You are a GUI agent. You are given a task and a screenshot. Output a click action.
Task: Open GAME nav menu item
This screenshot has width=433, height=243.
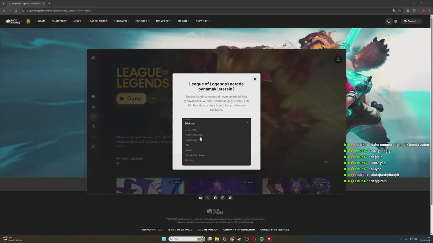(x=42, y=21)
